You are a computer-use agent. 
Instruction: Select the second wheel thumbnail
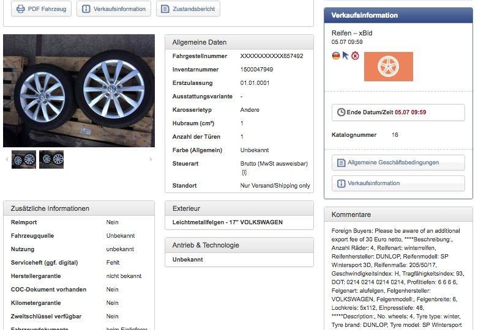click(x=51, y=159)
